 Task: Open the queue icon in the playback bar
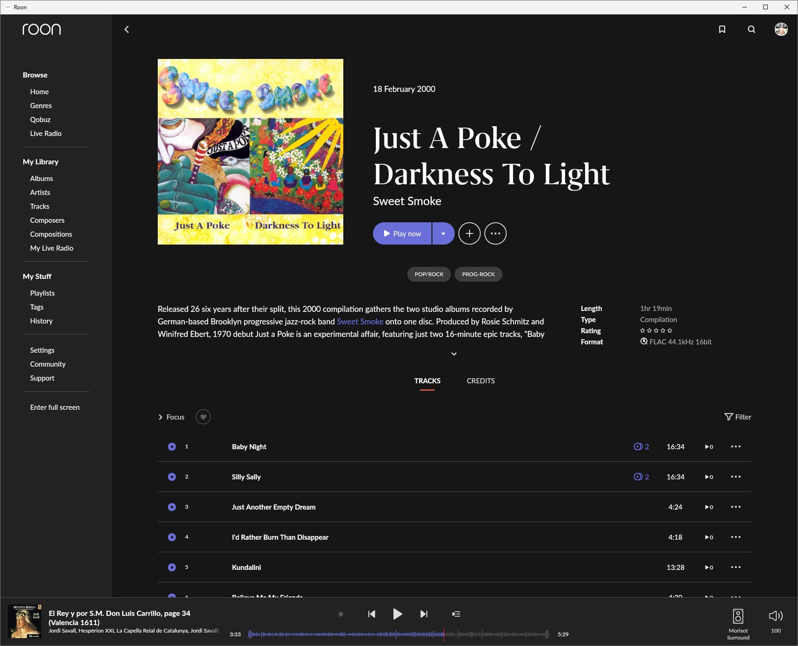pos(456,614)
